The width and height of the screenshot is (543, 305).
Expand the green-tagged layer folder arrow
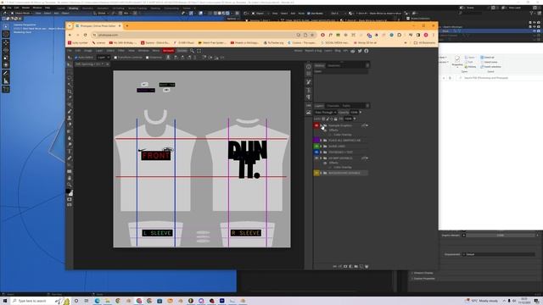coord(321,147)
